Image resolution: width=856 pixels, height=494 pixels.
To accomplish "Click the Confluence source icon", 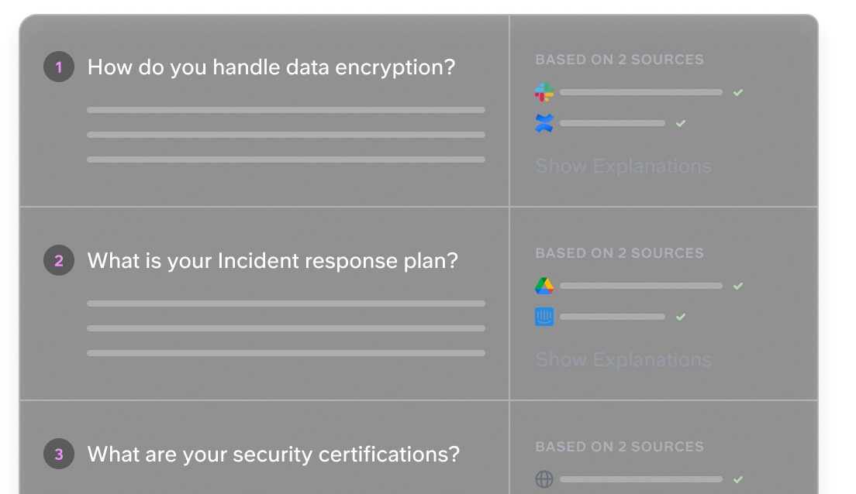I will coord(544,123).
